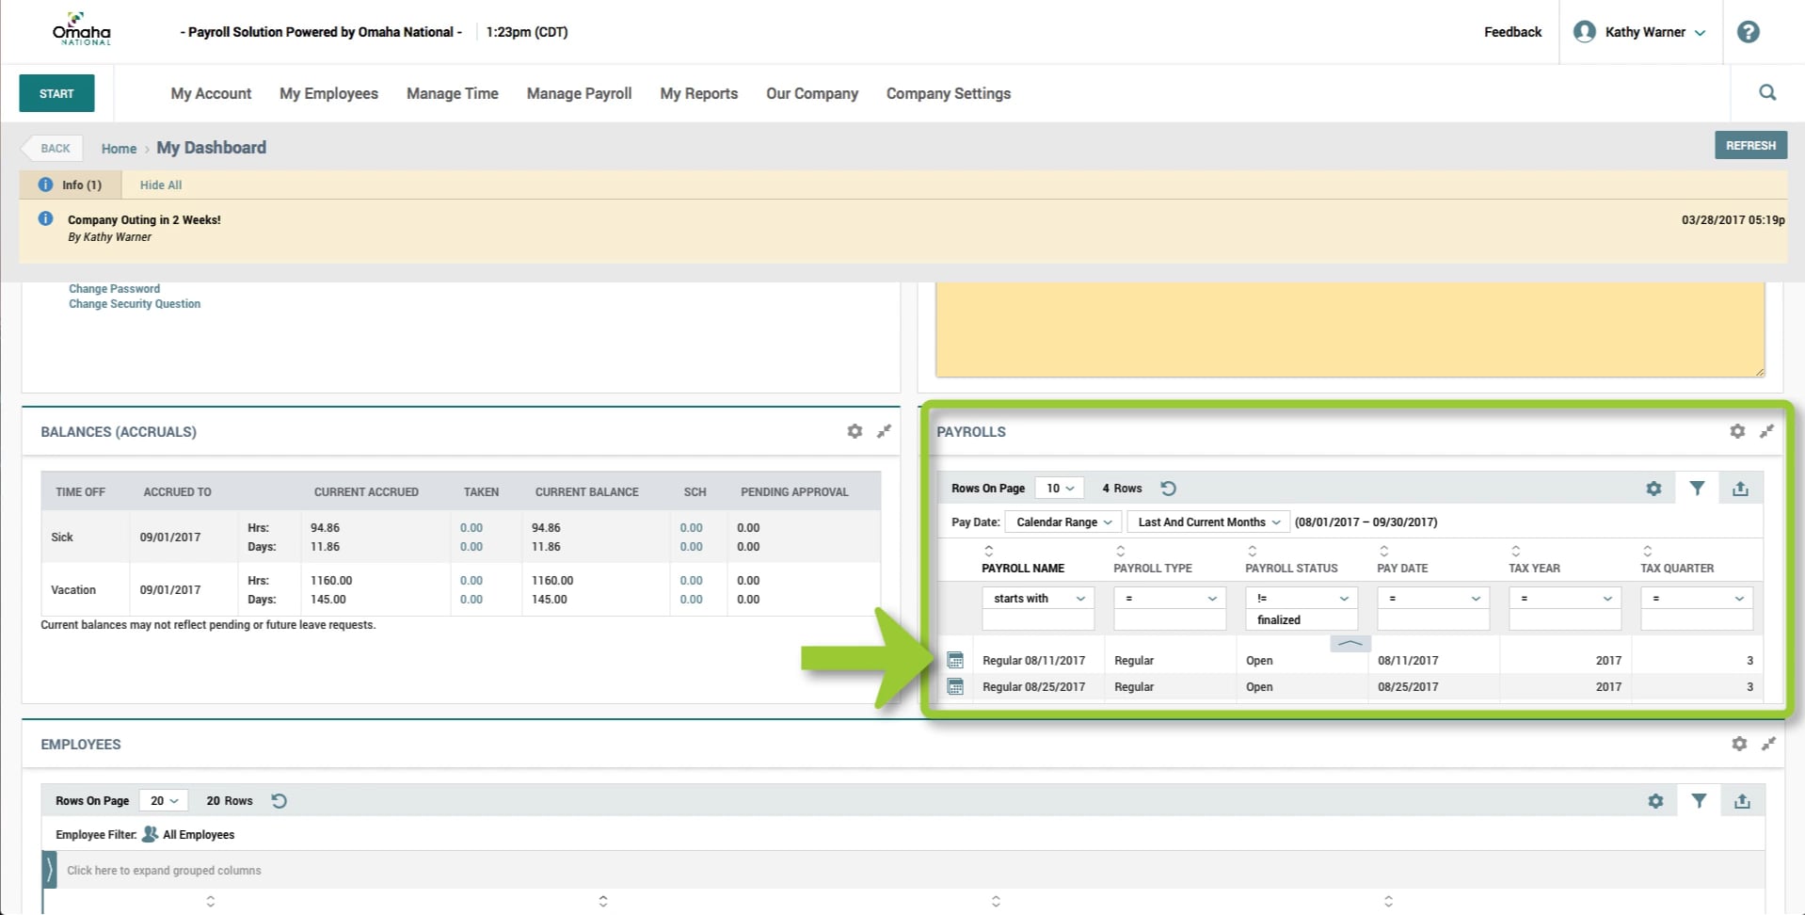1805x915 pixels.
Task: Open the search magnifier at top right
Action: point(1766,92)
